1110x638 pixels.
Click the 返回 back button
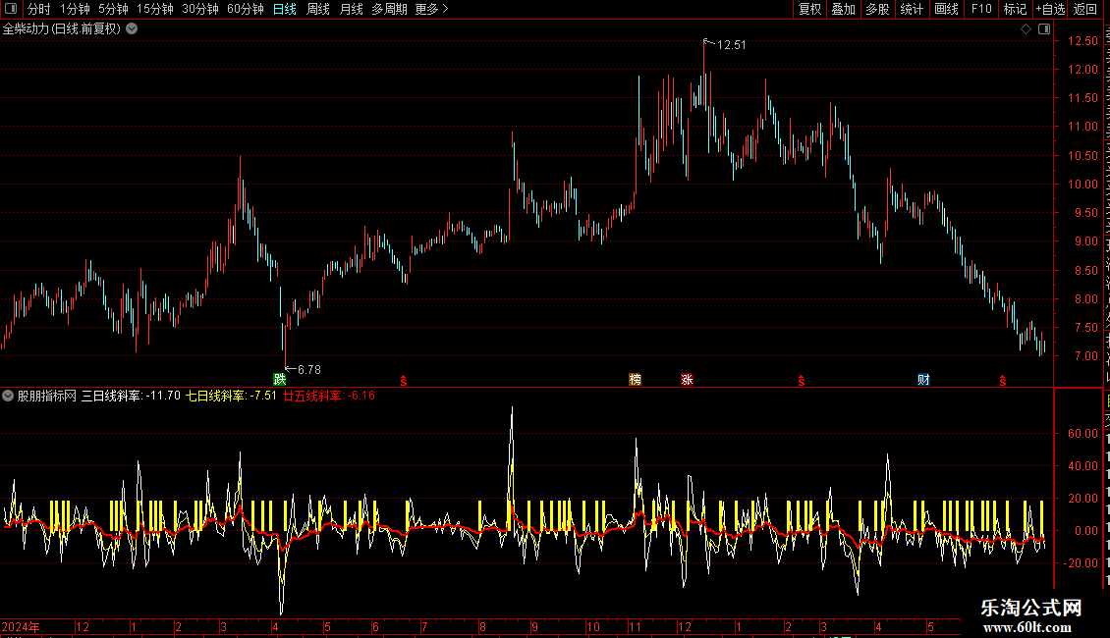pyautogui.click(x=1085, y=9)
